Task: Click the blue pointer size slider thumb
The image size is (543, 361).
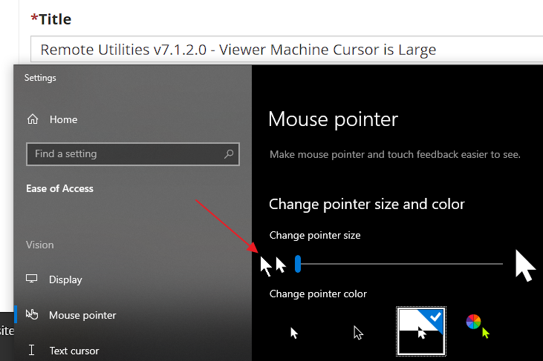Action: pos(298,263)
